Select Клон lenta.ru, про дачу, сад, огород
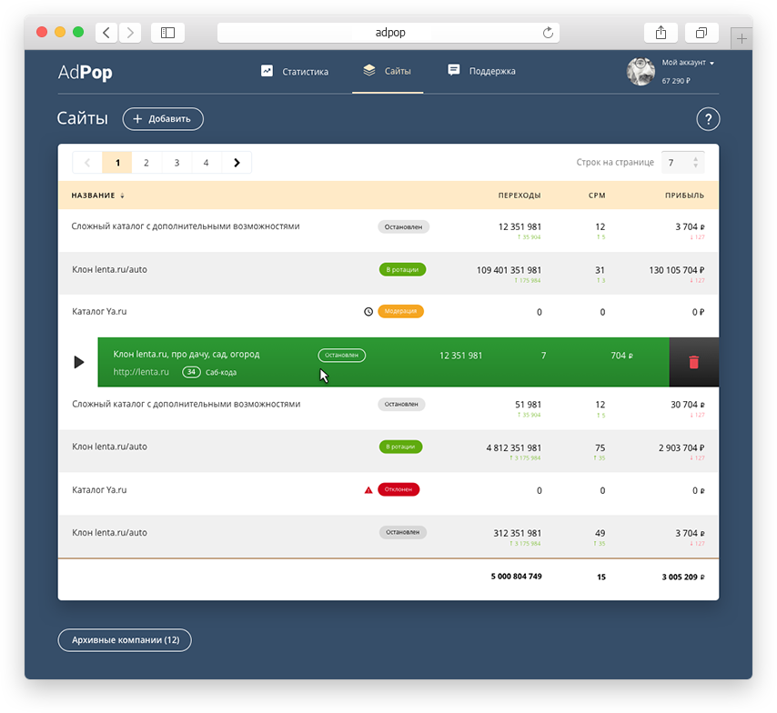Image resolution: width=777 pixels, height=713 pixels. point(187,355)
